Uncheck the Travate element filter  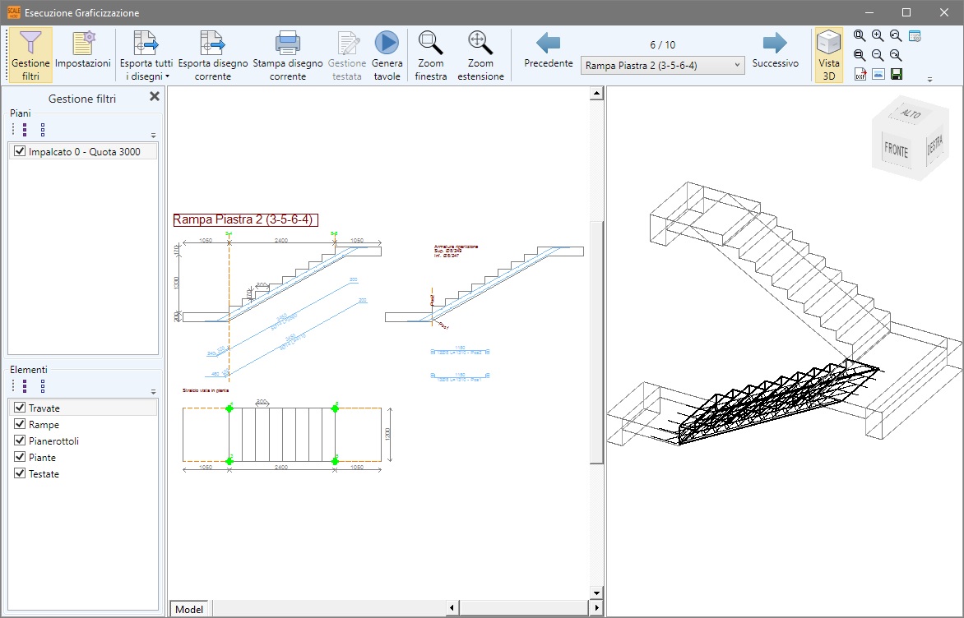point(20,408)
